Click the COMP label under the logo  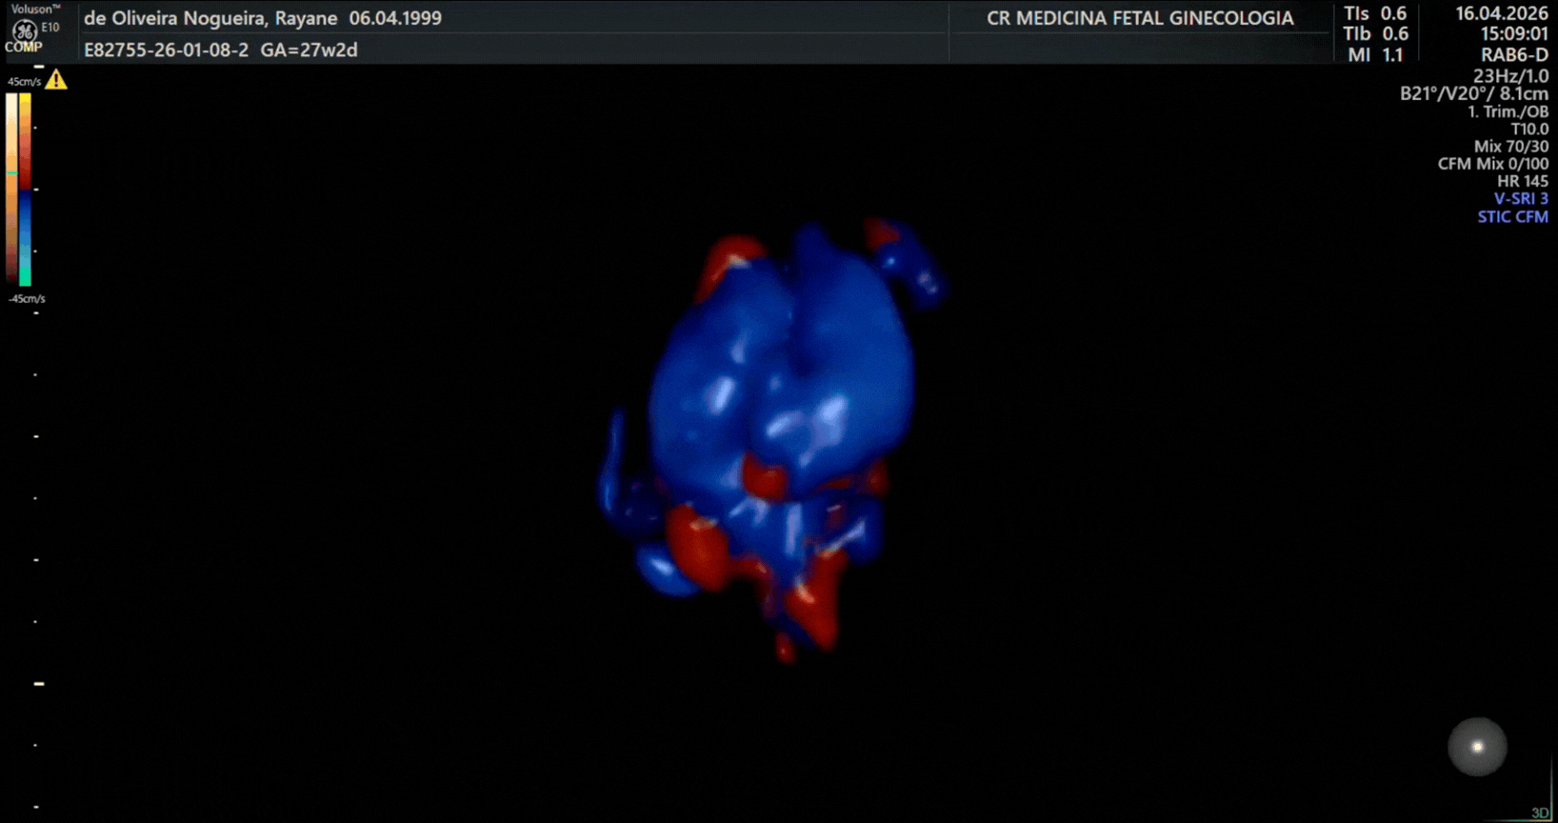point(24,47)
